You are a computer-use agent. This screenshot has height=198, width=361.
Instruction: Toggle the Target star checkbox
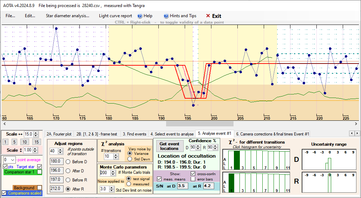[40, 166]
